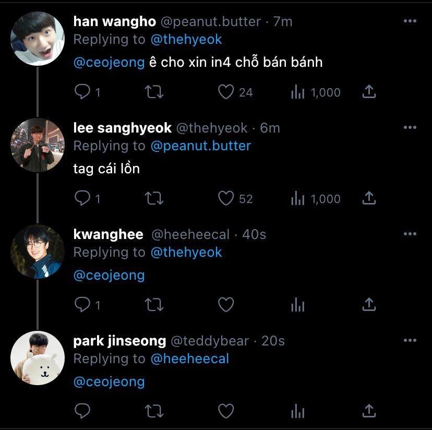Image resolution: width=432 pixels, height=430 pixels.
Task: Open more options on han wangho's tweet
Action: (410, 21)
